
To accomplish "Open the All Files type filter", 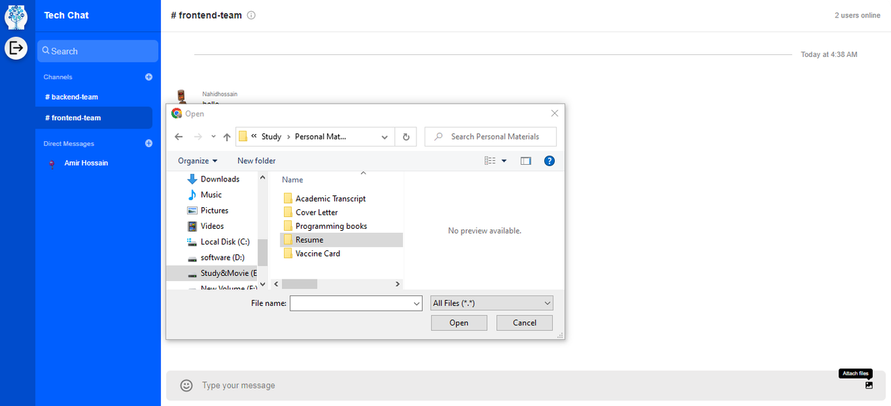I will click(x=491, y=303).
